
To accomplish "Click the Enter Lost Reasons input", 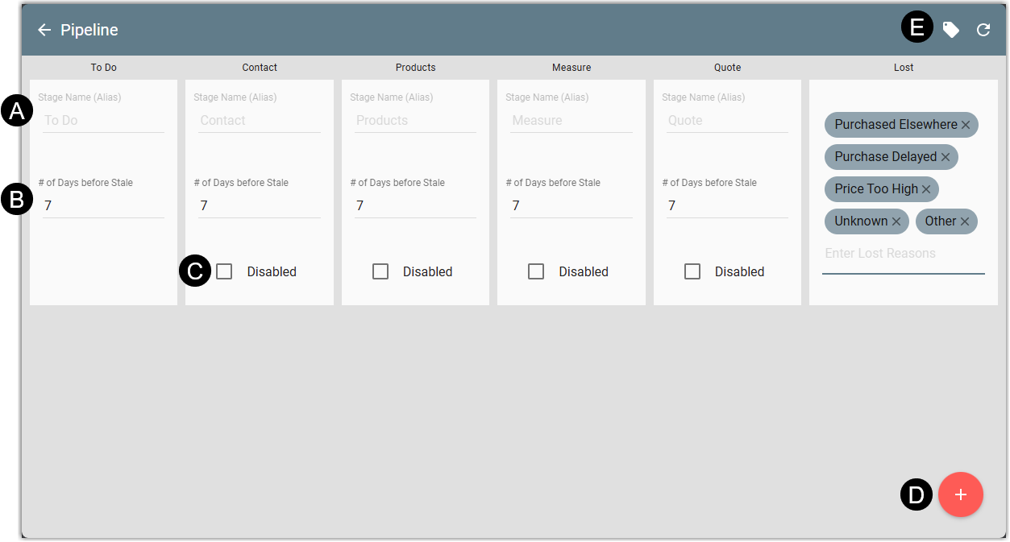I will tap(903, 254).
